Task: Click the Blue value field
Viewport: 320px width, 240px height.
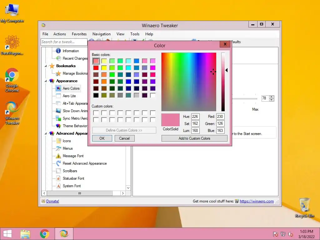Action: tap(220, 130)
